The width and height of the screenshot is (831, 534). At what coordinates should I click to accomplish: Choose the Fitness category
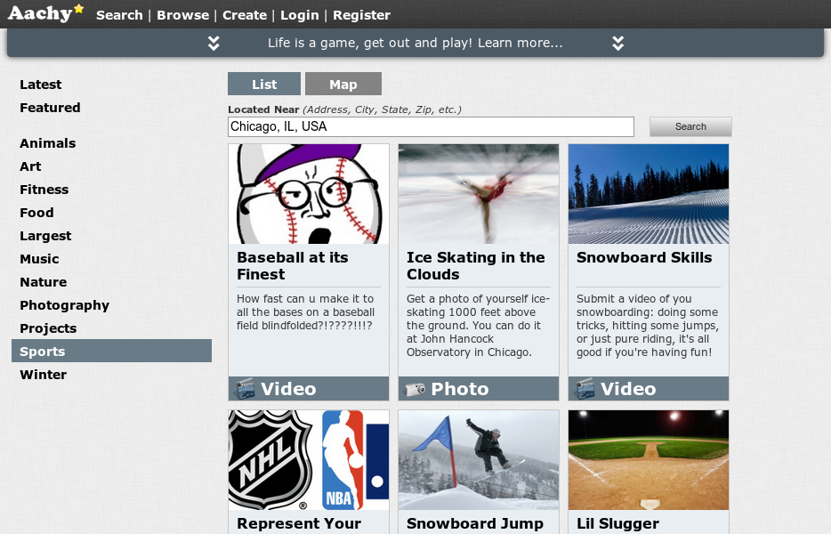[44, 190]
